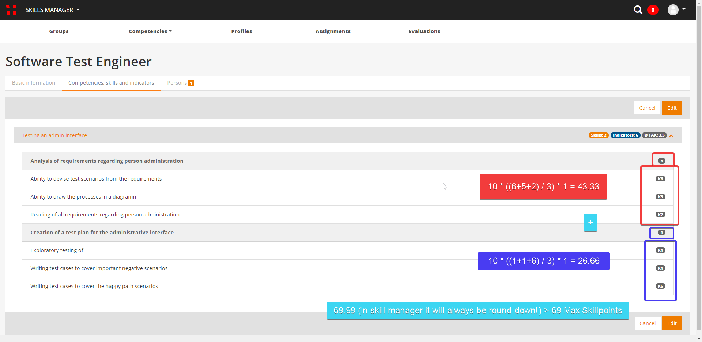702x342 pixels.
Task: Open the Evaluations menu item
Action: (x=424, y=31)
